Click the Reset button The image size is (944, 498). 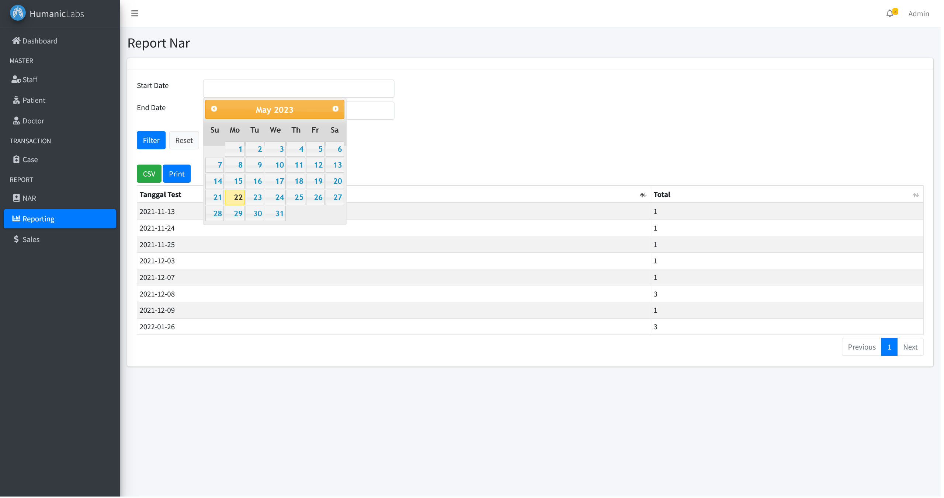[x=184, y=140]
